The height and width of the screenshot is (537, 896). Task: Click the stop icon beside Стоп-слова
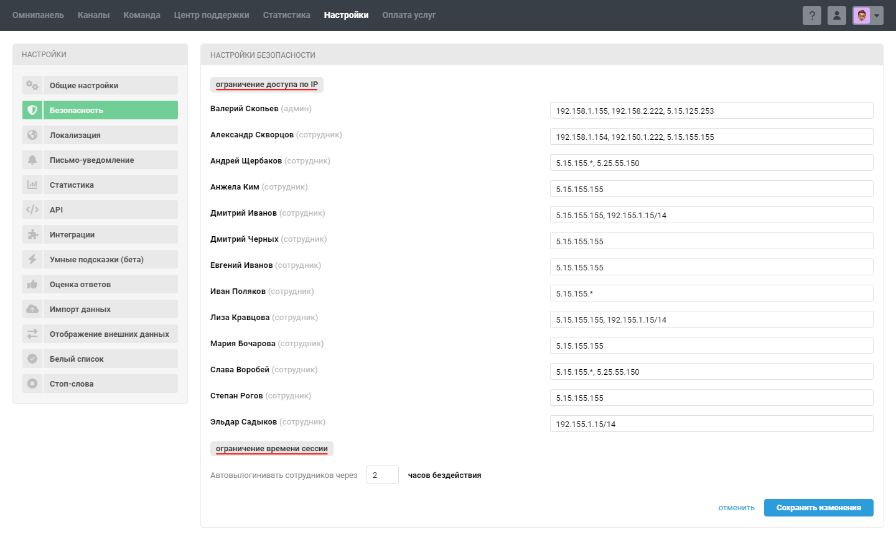coord(32,383)
